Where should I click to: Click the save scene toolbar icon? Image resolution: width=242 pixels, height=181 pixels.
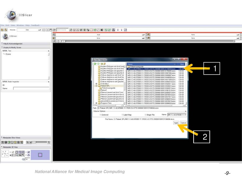[6, 30]
